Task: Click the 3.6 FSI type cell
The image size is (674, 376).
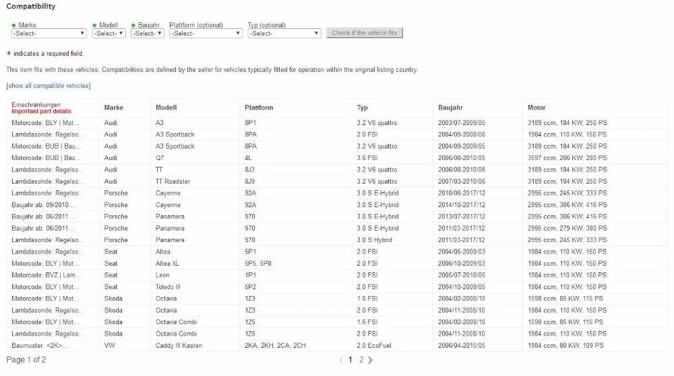Action: tap(367, 158)
